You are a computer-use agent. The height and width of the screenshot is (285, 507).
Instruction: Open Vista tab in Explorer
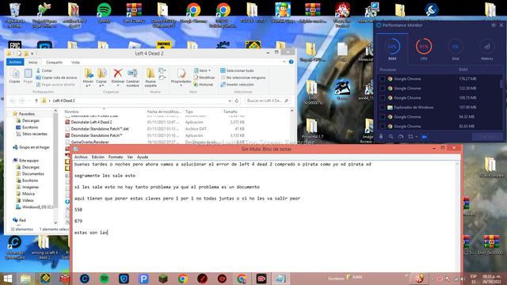pos(75,62)
